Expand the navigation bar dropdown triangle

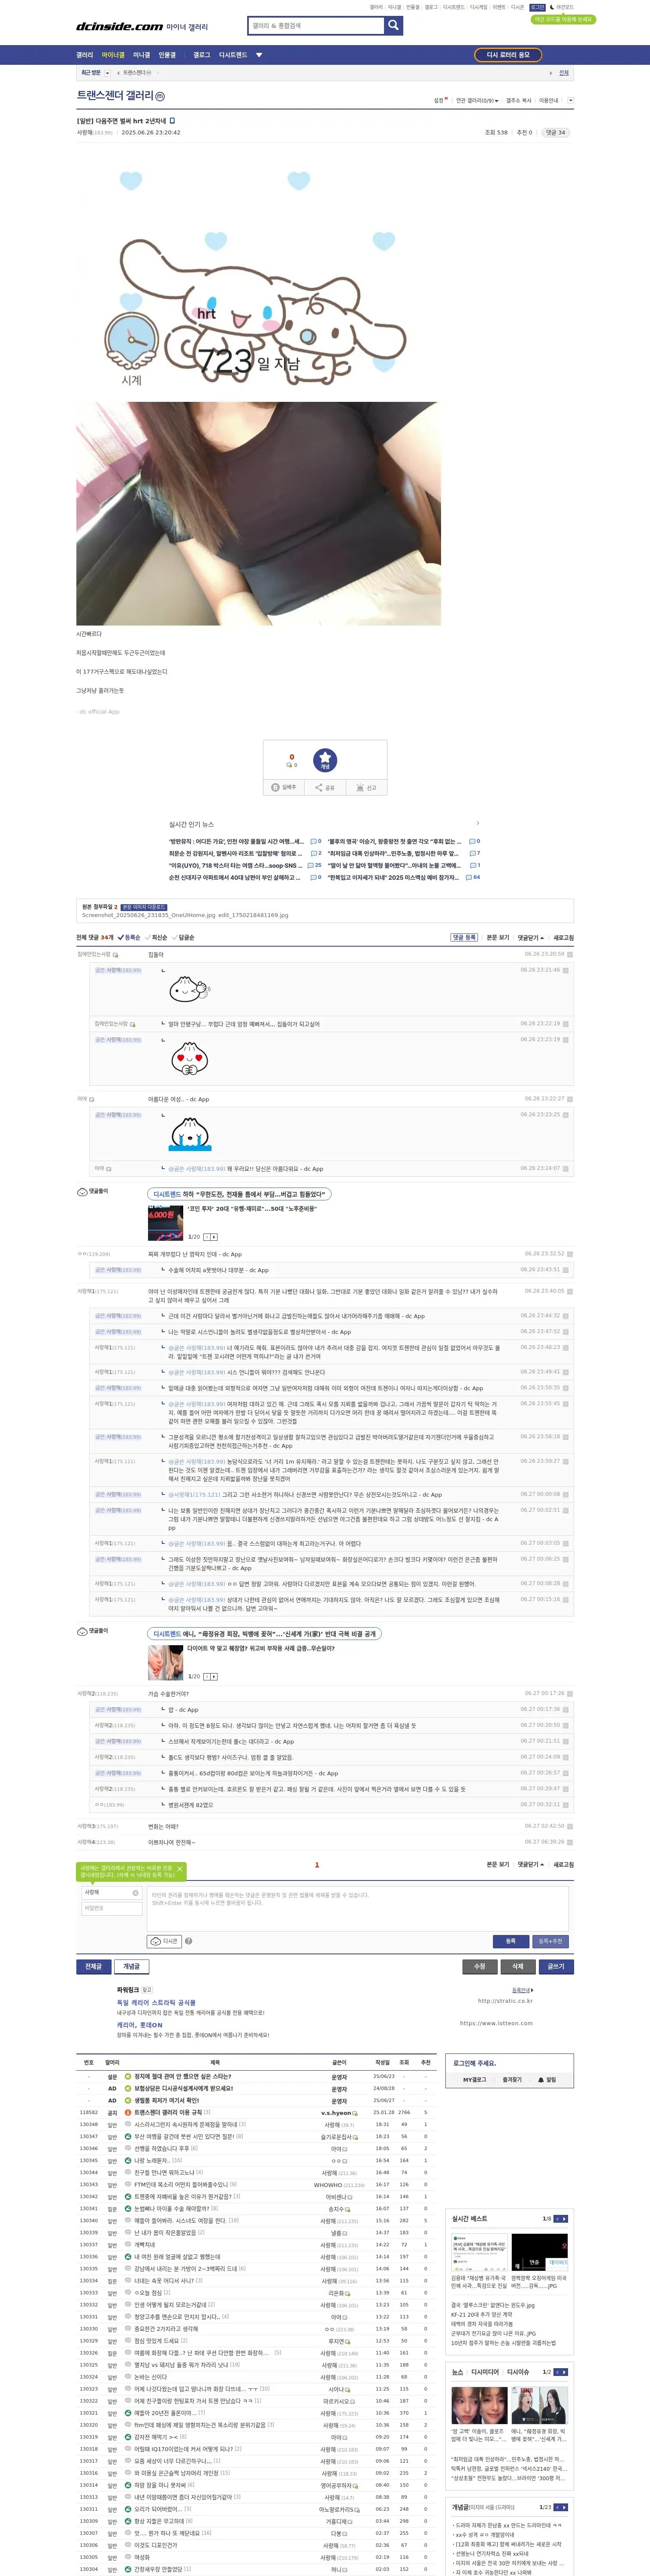259,55
